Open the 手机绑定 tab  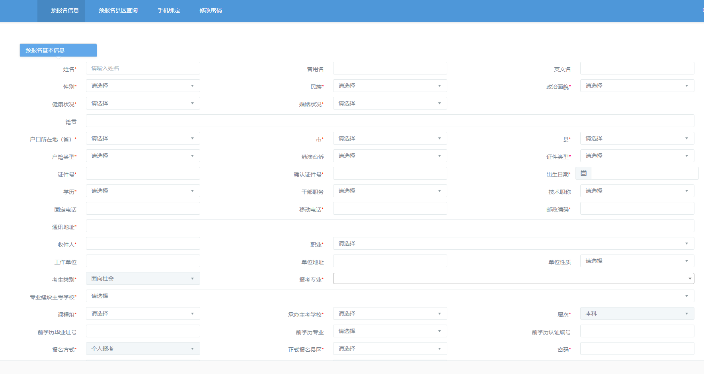(x=169, y=10)
